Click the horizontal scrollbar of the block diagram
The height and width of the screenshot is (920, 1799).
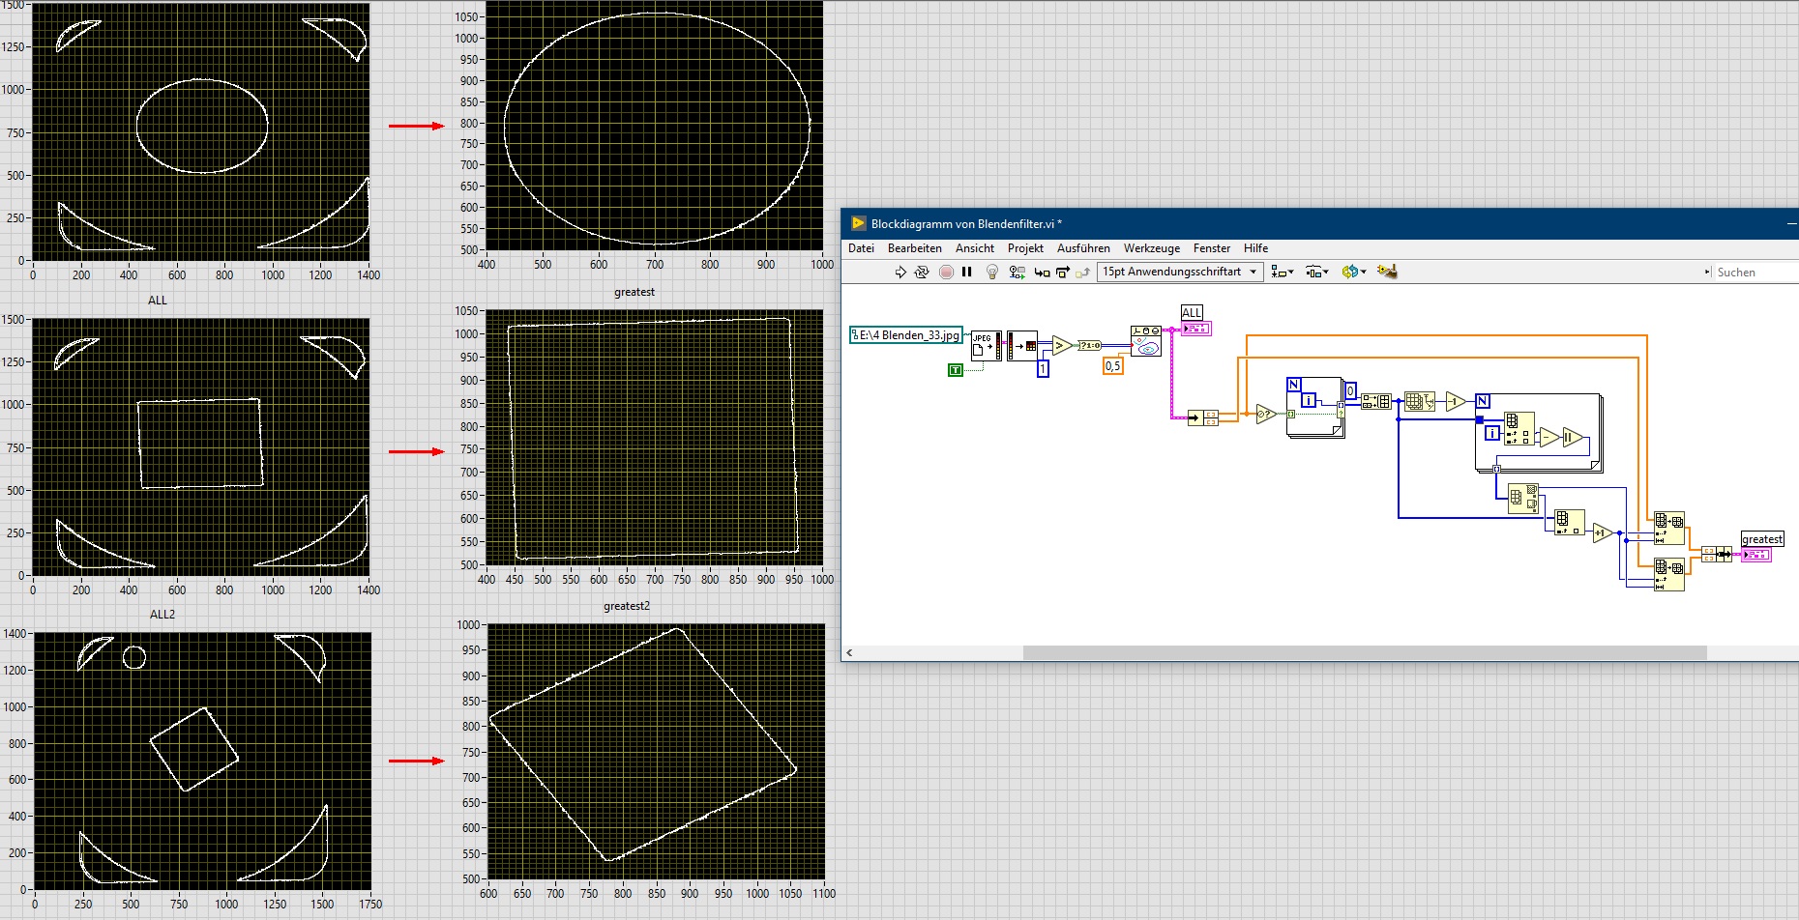(1364, 653)
